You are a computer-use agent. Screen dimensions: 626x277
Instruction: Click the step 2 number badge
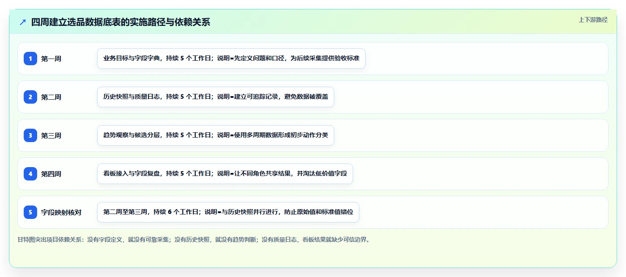[x=30, y=97]
